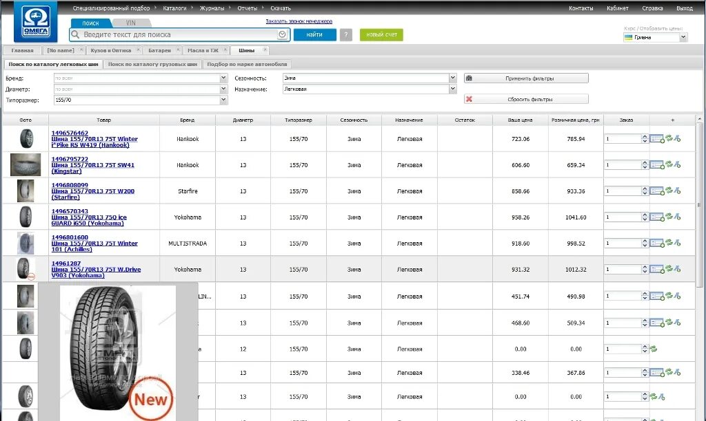The height and width of the screenshot is (421, 706).
Task: Click blue 'A' icon in W.Drive V903 row
Action: (677, 269)
